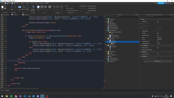Switch to the PLUGINS ribbon tab
The width and height of the screenshot is (174, 98).
(41, 3)
